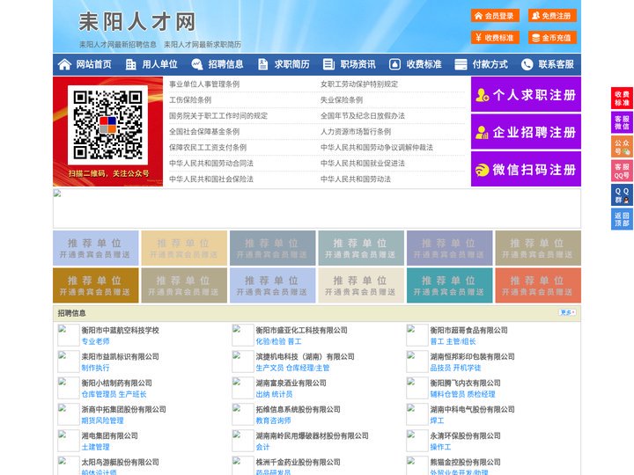Open the 教育咨询师 job link
This screenshot has height=475, width=634.
273,420
